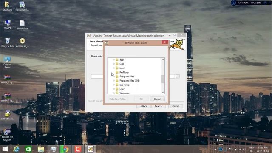Image resolution: width=272 pixels, height=153 pixels.
Task: Select the American disc desktop icon
Action: coord(22,42)
